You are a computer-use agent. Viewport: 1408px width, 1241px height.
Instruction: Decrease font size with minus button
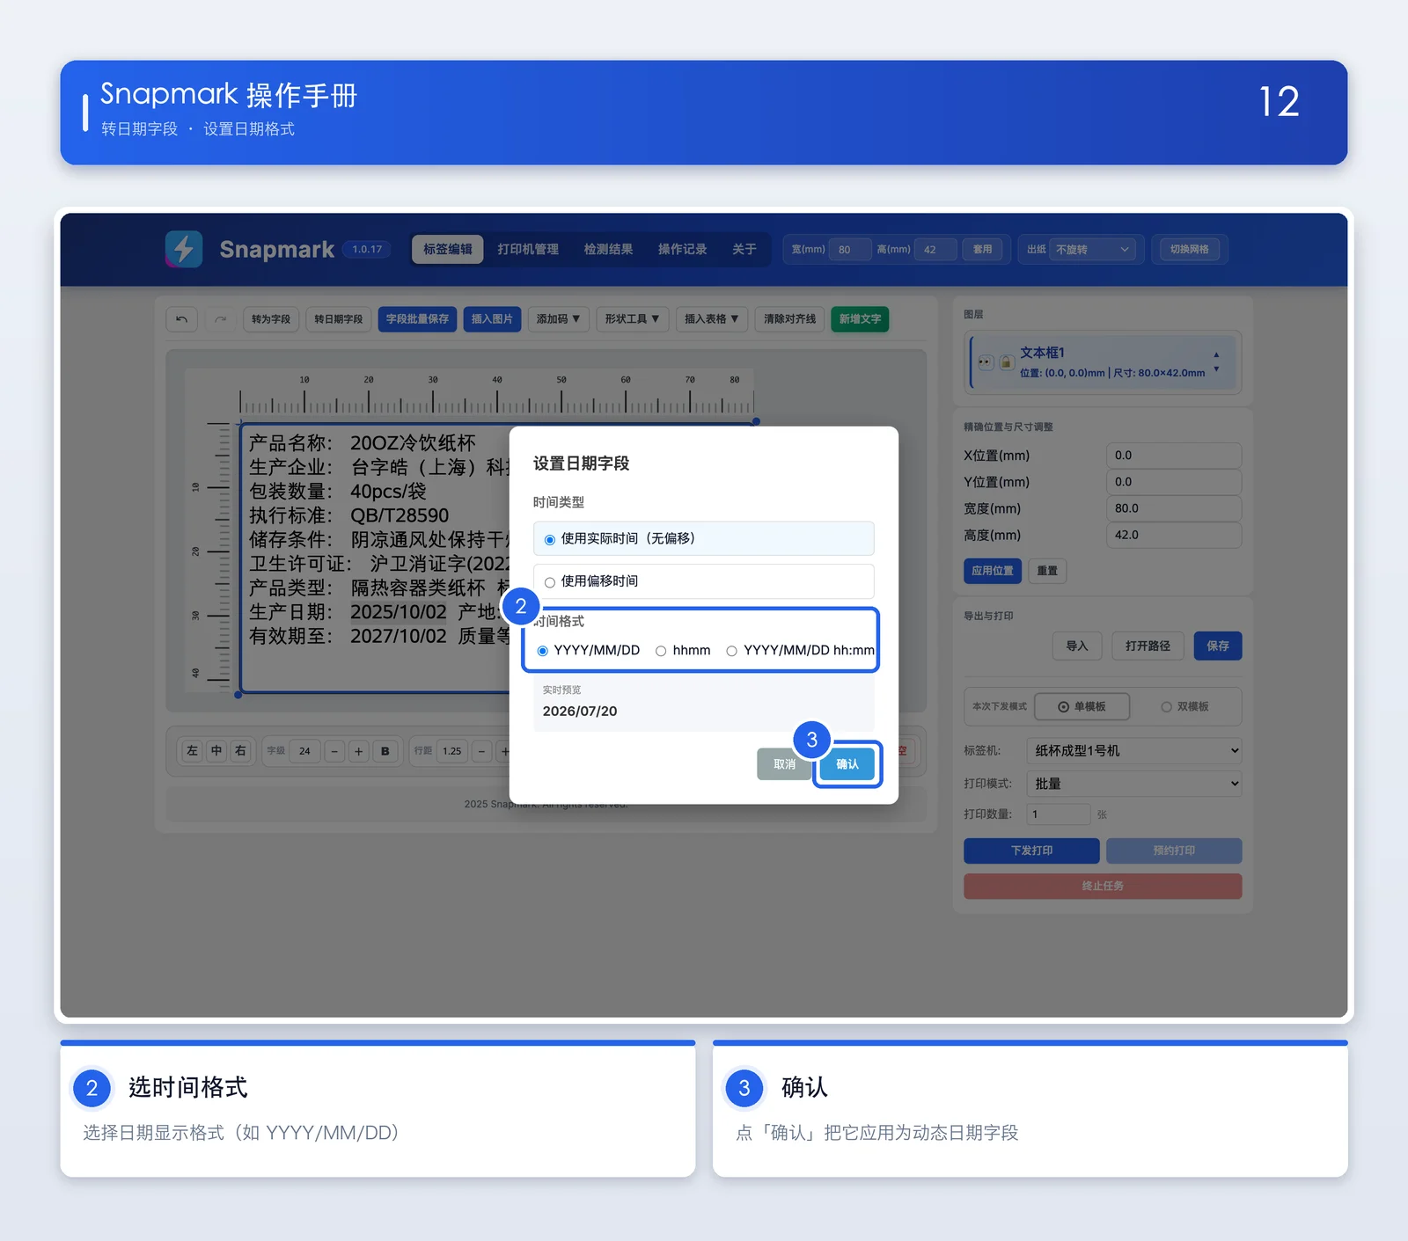tap(334, 751)
